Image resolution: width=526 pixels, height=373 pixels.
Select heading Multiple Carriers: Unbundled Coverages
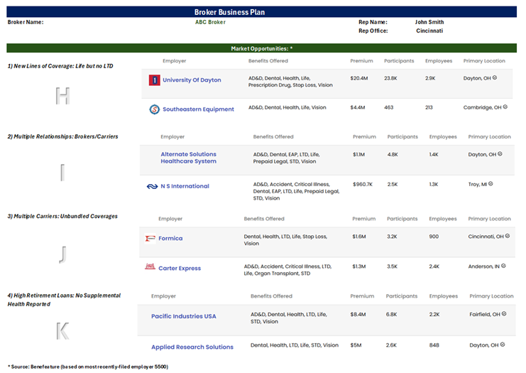coord(62,216)
